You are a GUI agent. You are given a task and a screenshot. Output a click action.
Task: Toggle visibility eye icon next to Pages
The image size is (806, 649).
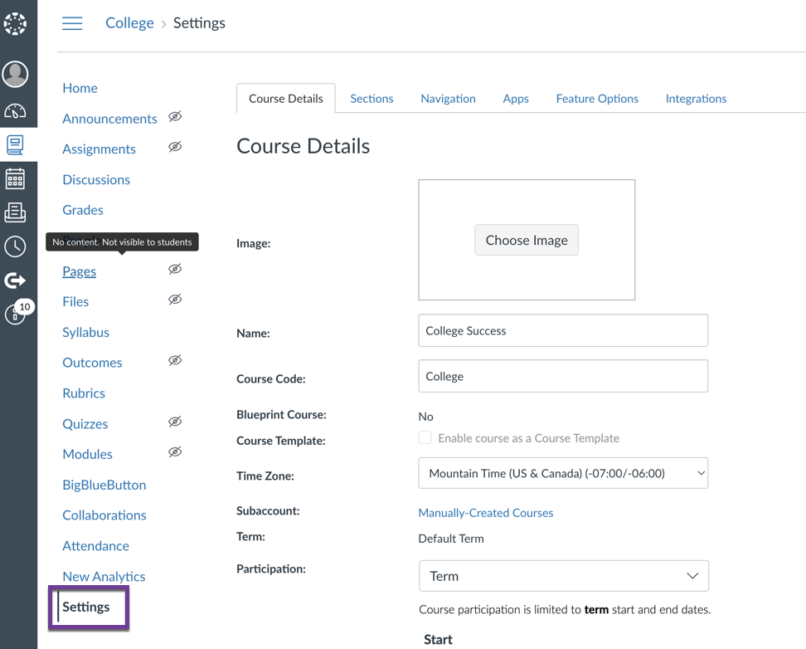point(175,269)
